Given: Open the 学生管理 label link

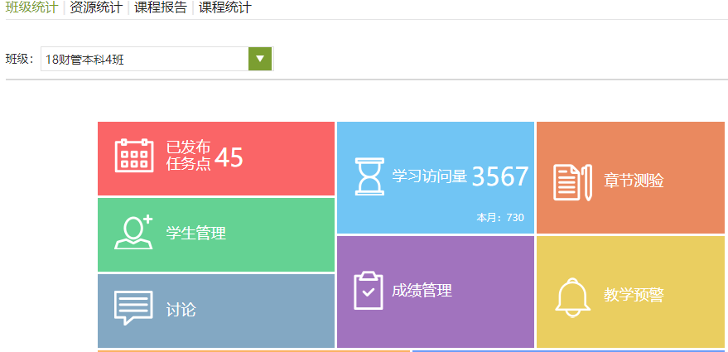Looking at the screenshot, I should click(196, 234).
